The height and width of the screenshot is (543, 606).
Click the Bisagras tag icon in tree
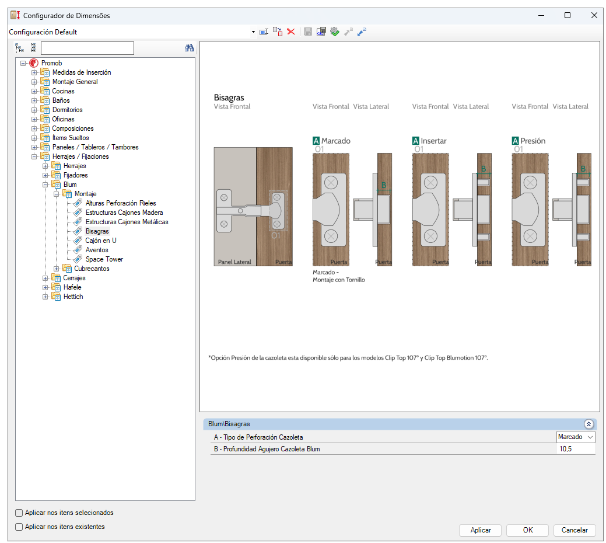(x=78, y=231)
